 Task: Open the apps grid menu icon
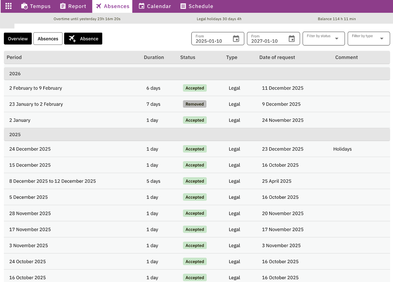(9, 6)
